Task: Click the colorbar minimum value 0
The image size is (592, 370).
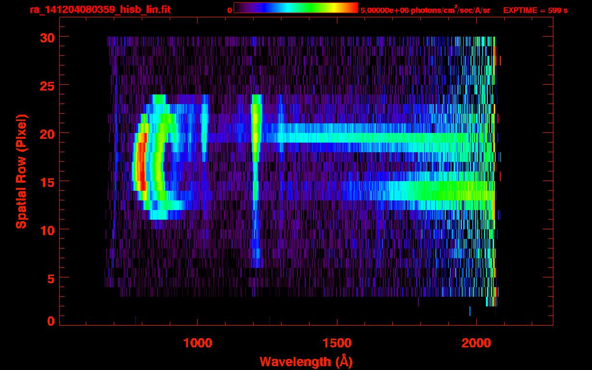Action: [230, 10]
